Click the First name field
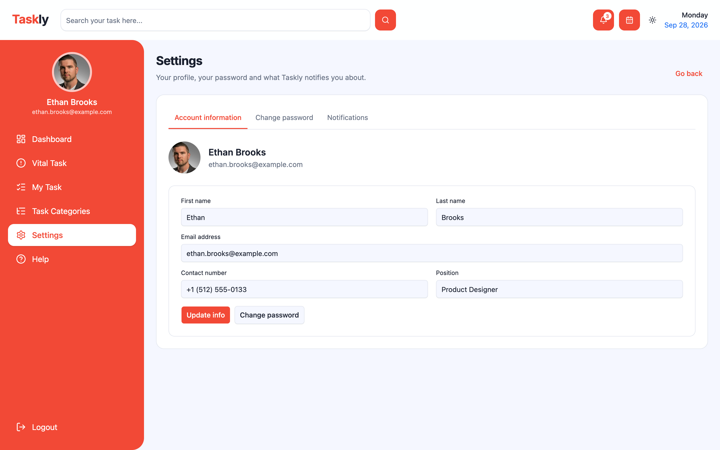 click(x=304, y=217)
